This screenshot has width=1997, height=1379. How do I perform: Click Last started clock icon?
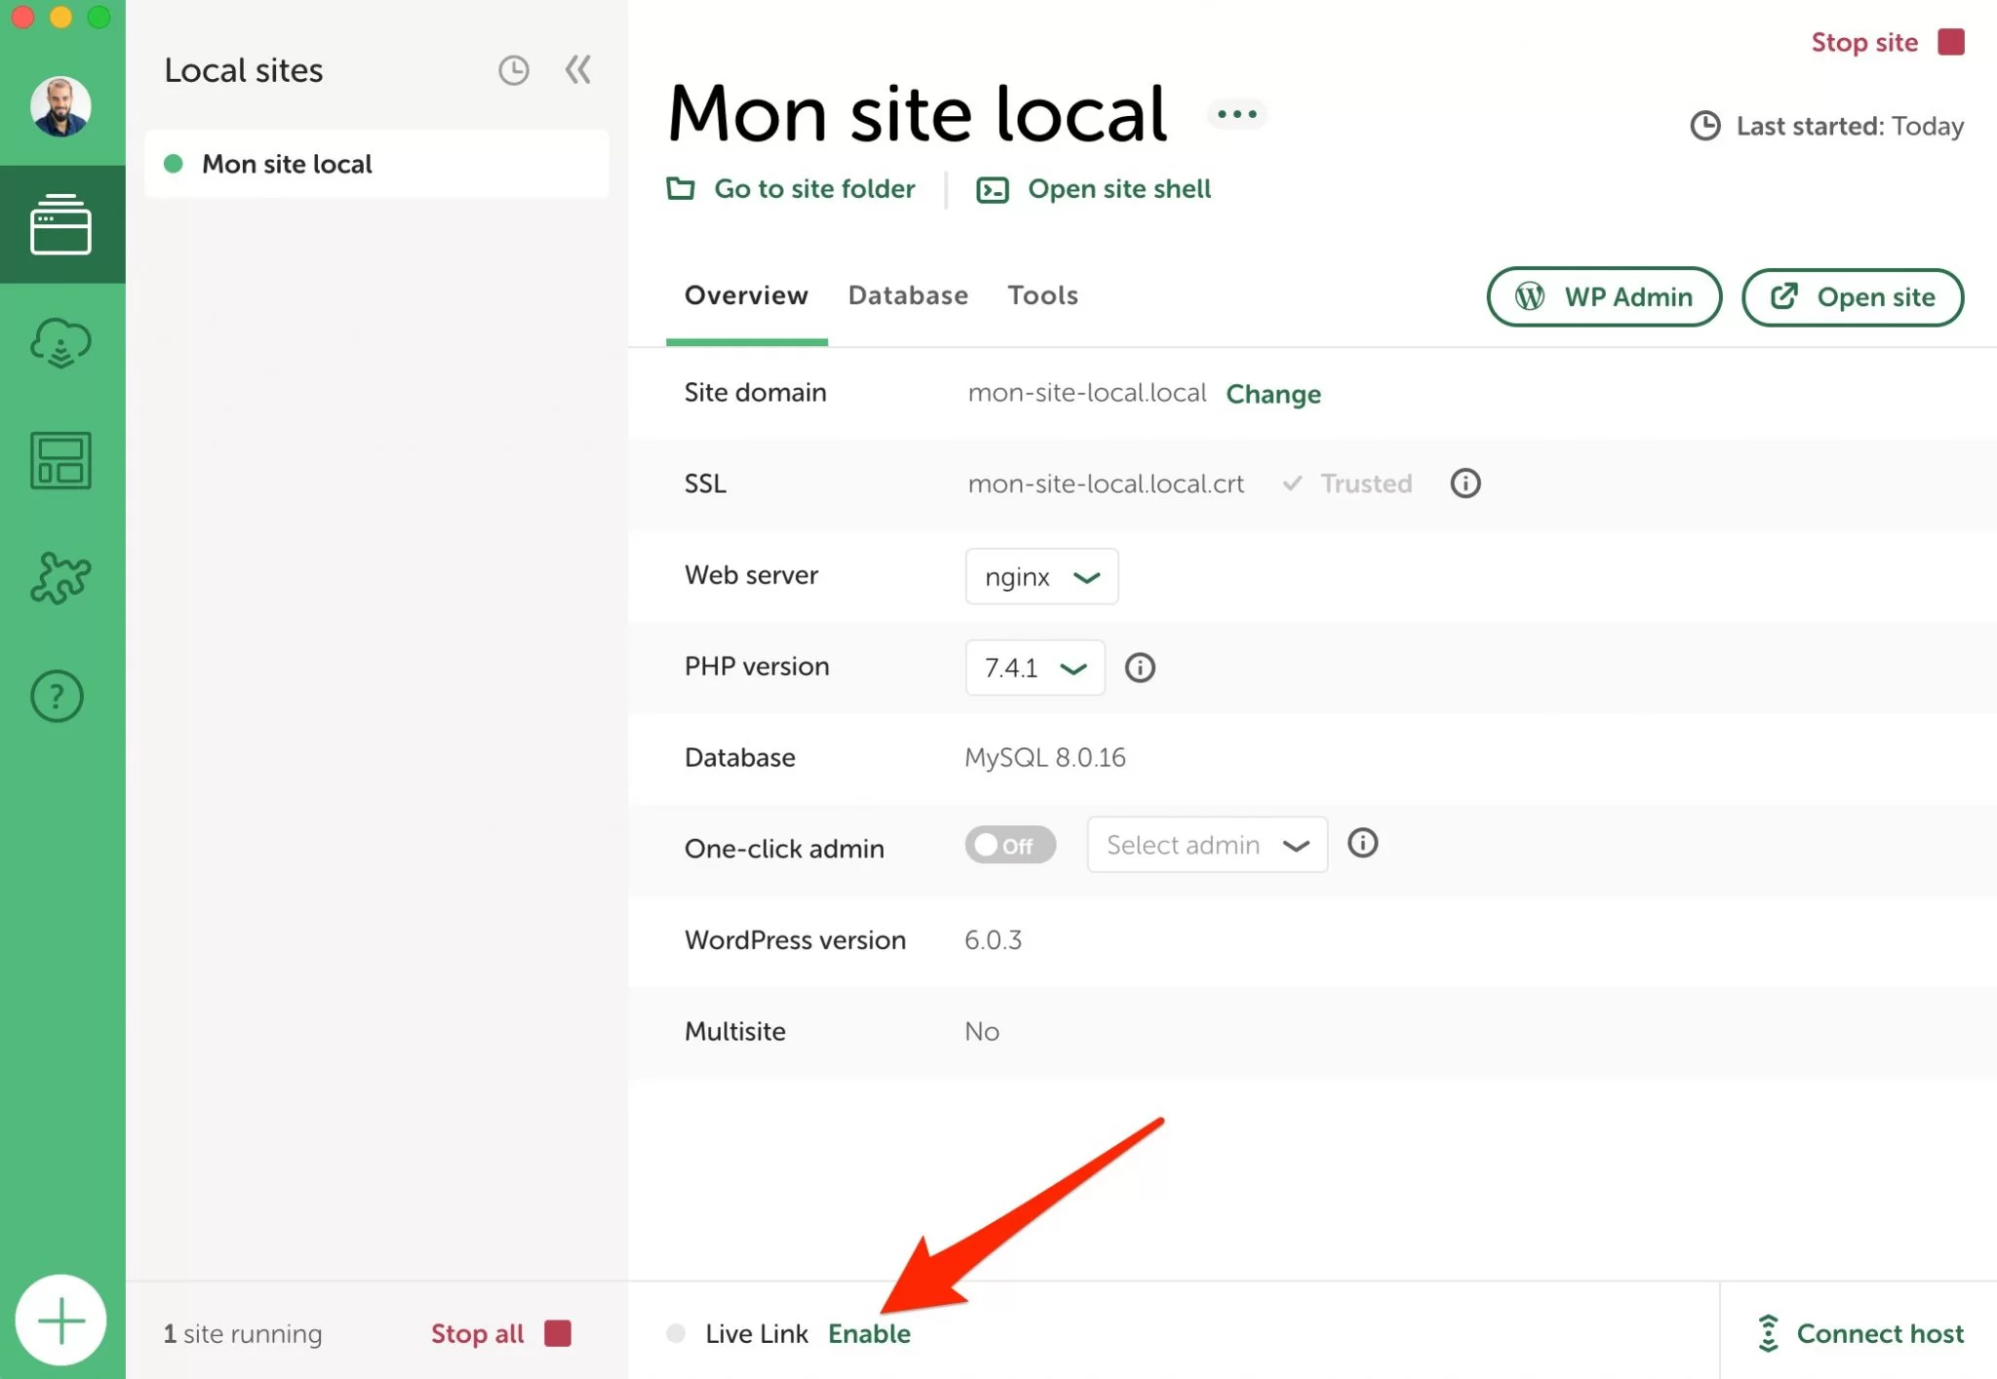(x=1705, y=126)
